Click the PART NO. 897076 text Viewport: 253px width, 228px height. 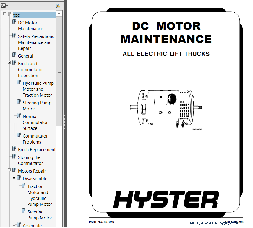(x=101, y=222)
